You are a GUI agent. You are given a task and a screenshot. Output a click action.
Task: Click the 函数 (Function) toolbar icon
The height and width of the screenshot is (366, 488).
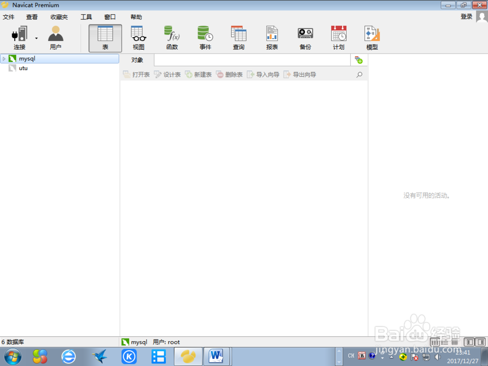(172, 38)
